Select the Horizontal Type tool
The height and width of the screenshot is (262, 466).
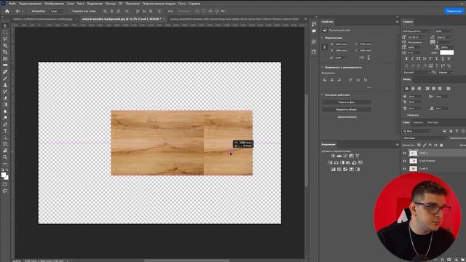coord(5,131)
